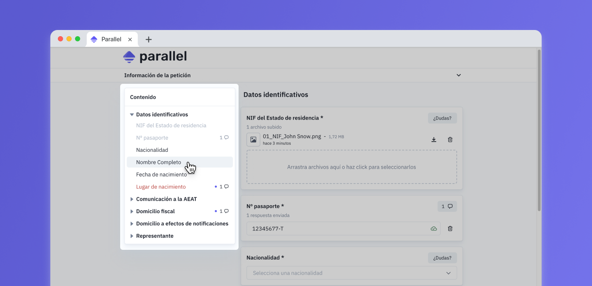Click the Contenido panel title
The width and height of the screenshot is (592, 286).
click(143, 97)
